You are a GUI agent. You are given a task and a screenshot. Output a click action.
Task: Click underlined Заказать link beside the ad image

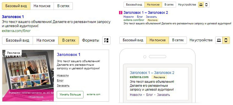point(63,86)
